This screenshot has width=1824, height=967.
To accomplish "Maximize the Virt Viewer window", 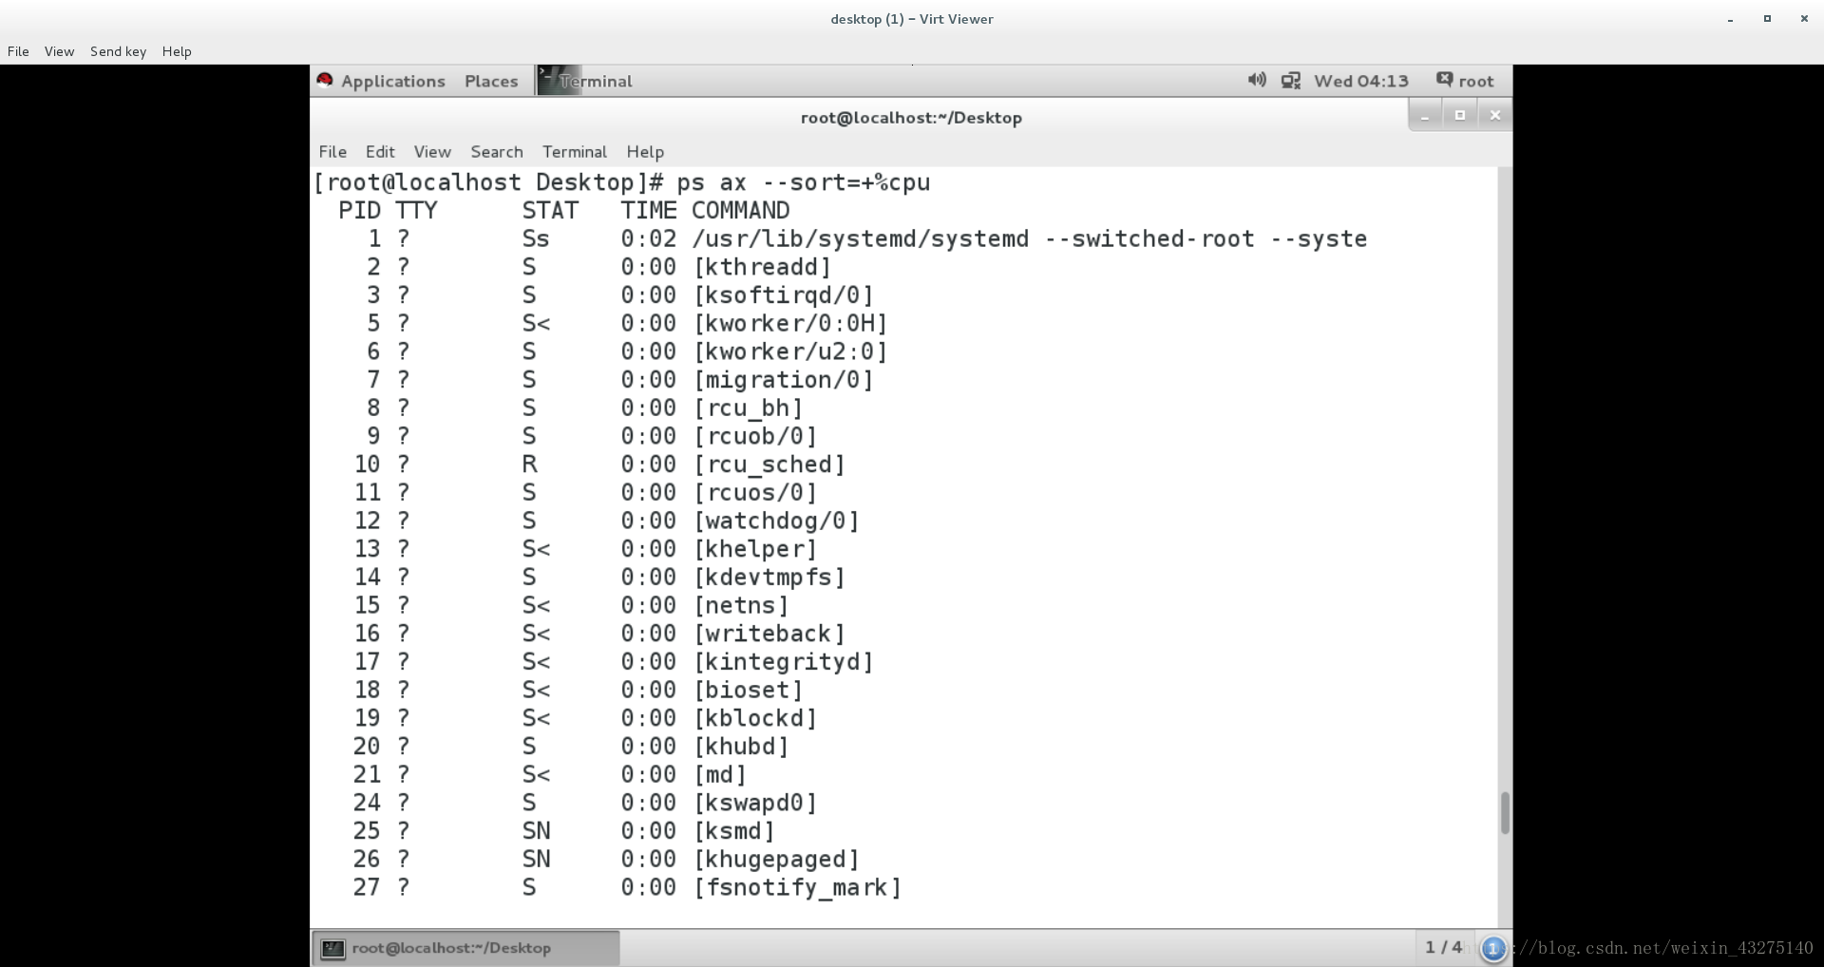I will coord(1767,19).
